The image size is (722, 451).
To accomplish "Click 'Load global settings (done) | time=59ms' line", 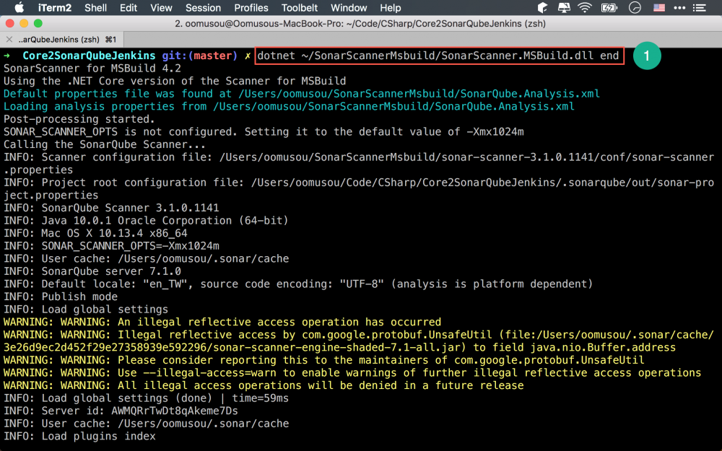I will [x=146, y=398].
